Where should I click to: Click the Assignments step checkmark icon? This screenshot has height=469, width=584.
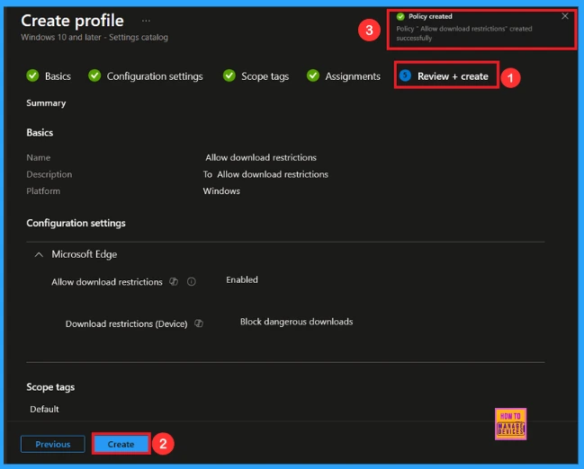point(313,75)
